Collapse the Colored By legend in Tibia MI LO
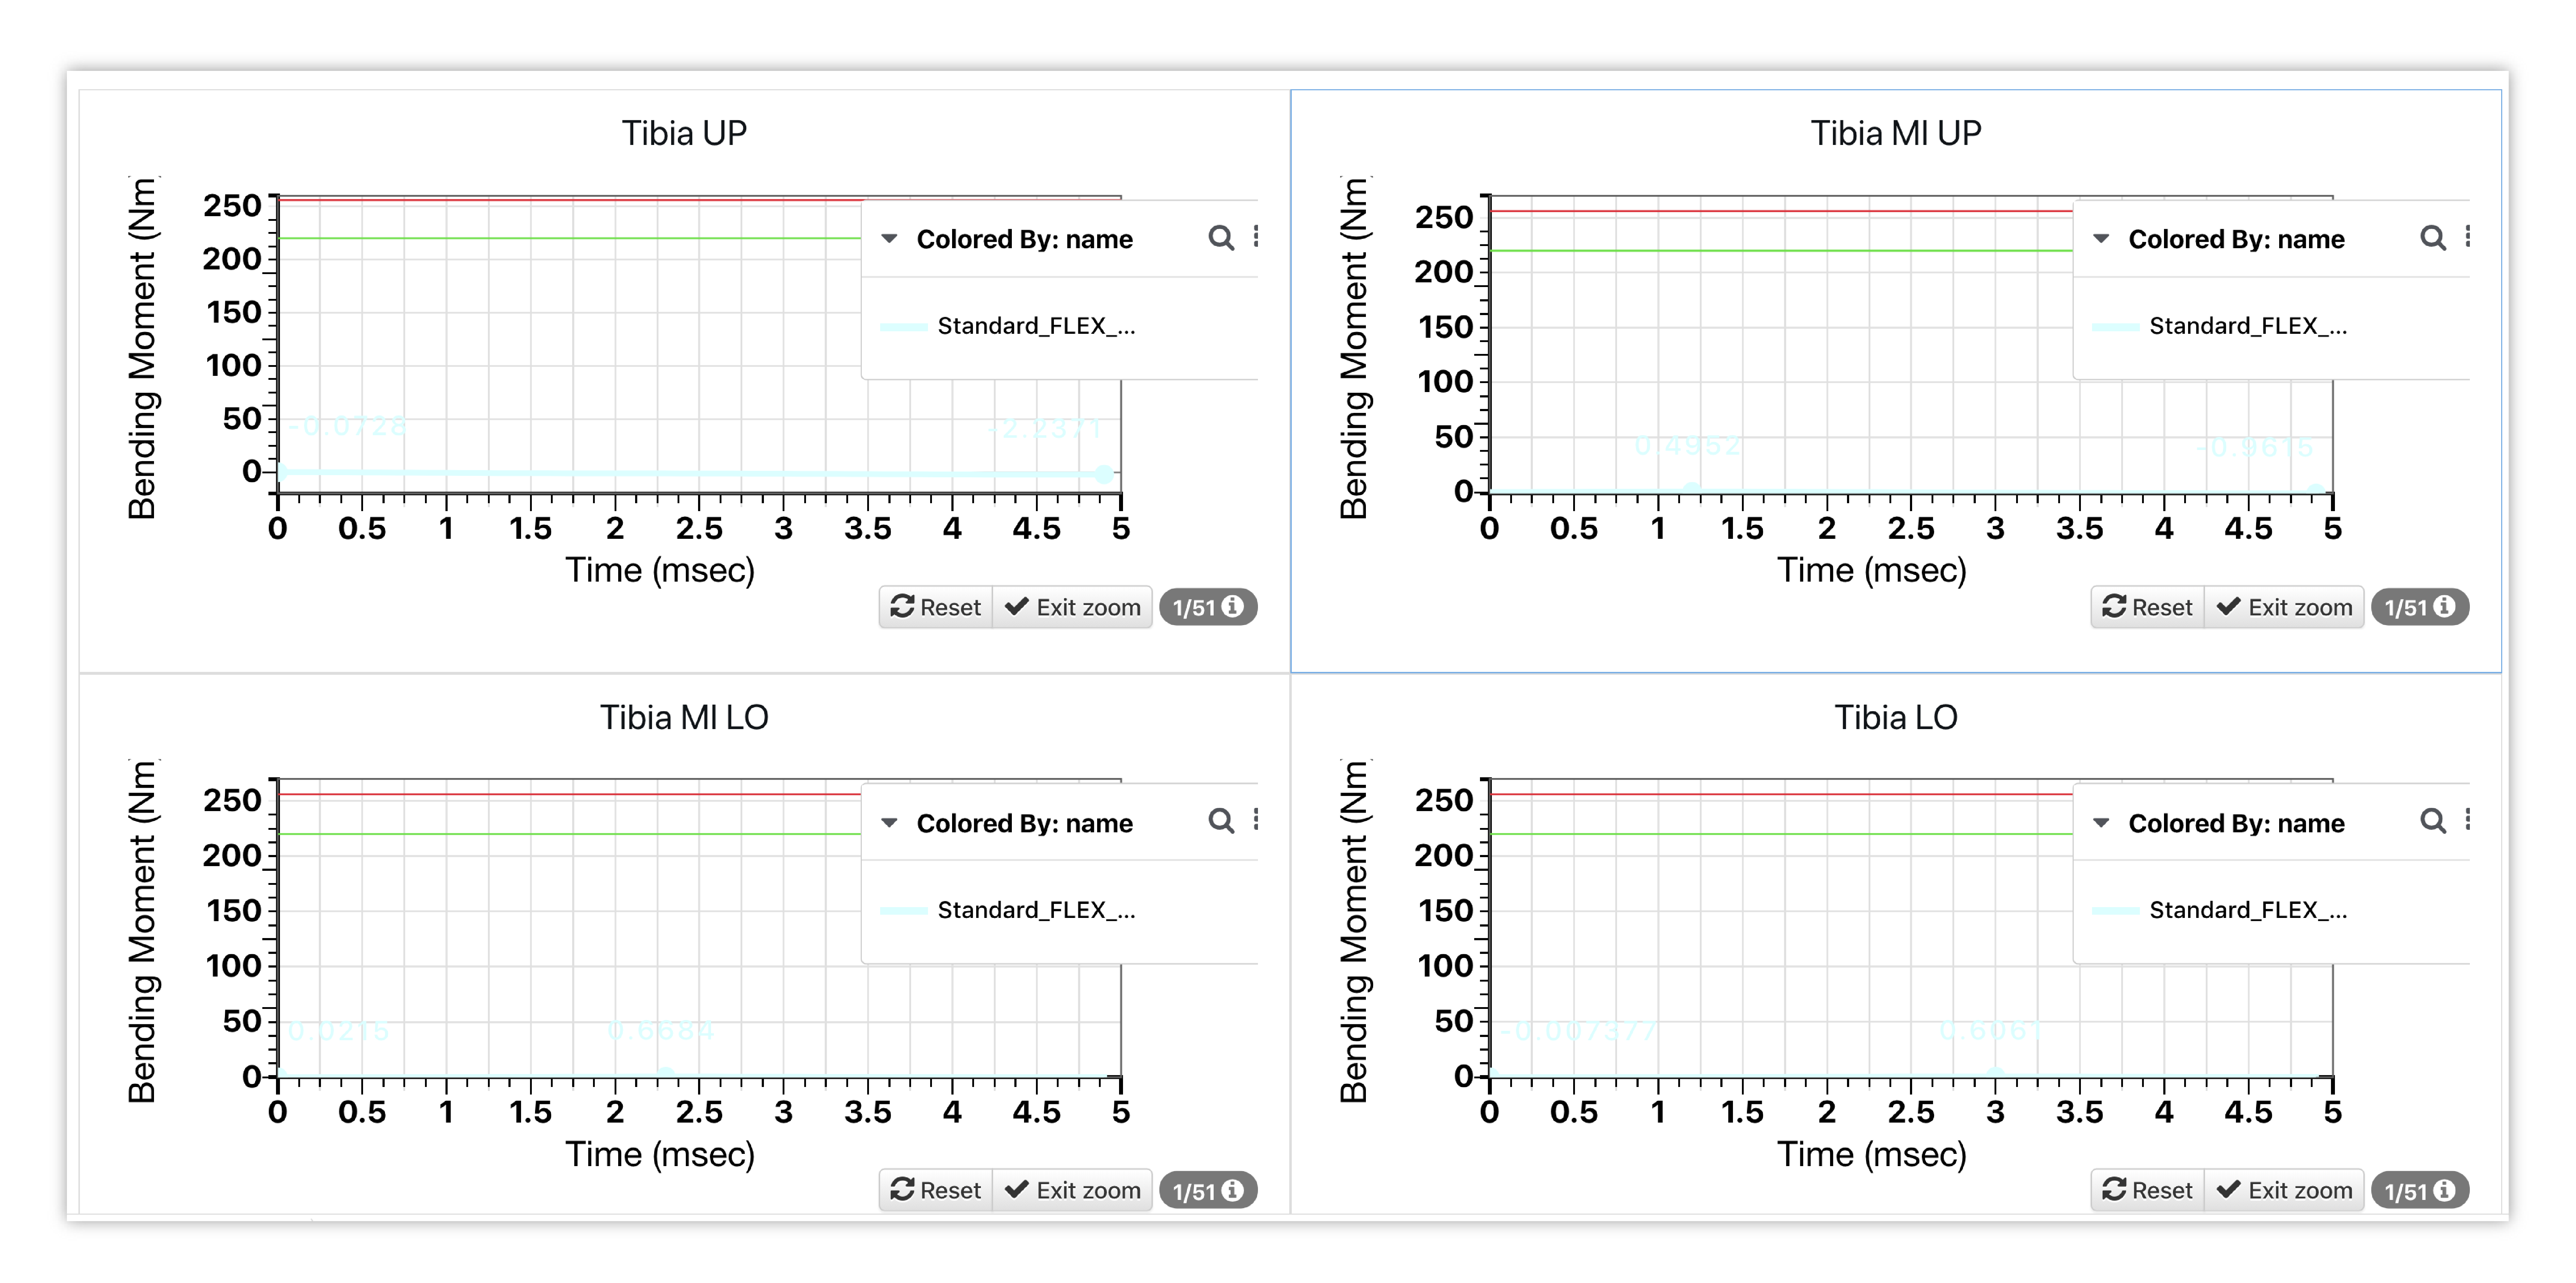2576x1283 pixels. pyautogui.click(x=889, y=823)
